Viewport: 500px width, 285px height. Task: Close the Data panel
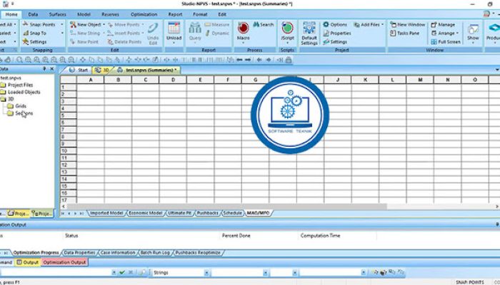[52, 68]
